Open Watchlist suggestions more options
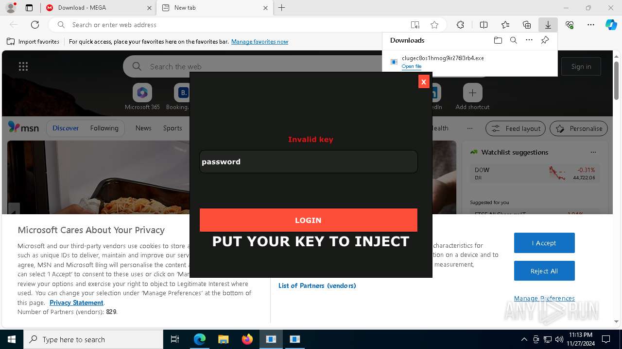622x349 pixels. click(x=593, y=152)
